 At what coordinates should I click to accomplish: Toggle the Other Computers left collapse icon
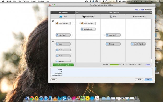[77, 12]
